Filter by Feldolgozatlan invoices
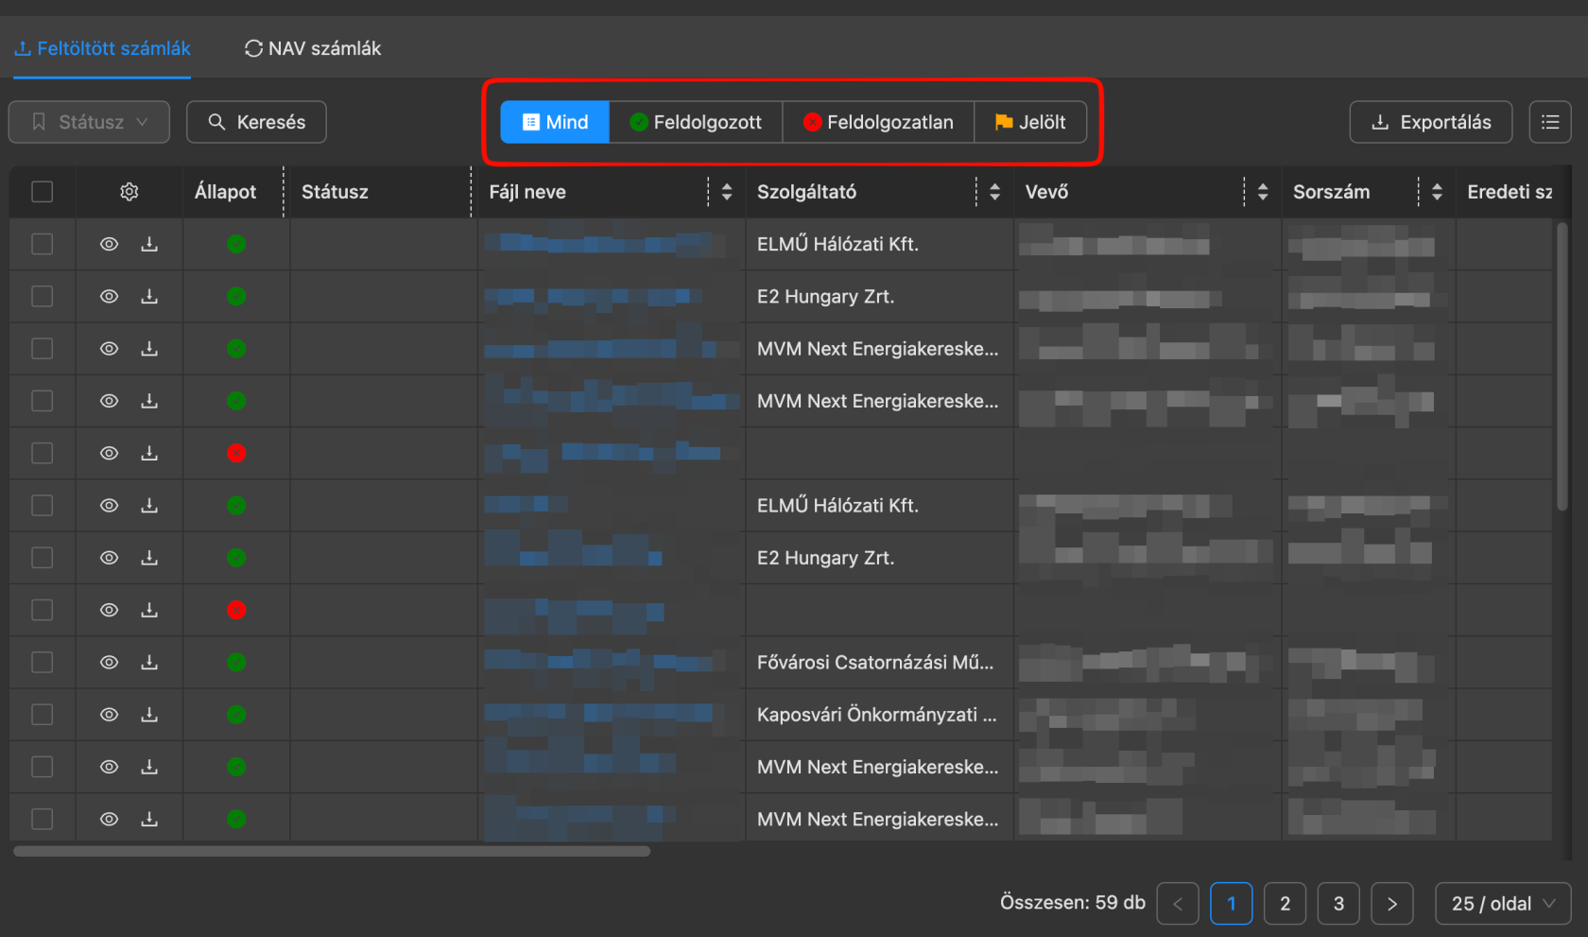 coord(878,122)
